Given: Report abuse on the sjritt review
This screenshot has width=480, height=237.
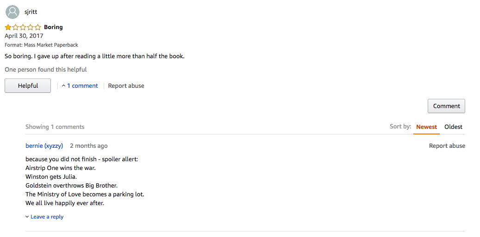Looking at the screenshot, I should pos(126,86).
